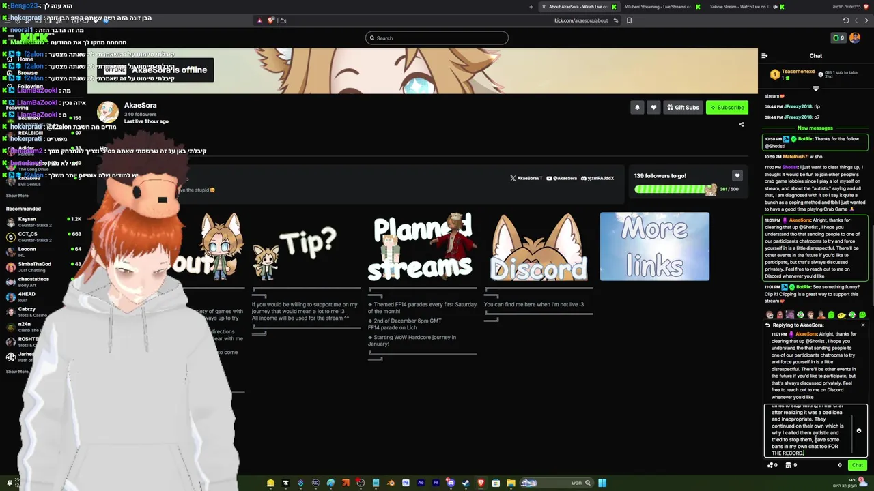Viewport: 874px width, 491px height.
Task: Expand Show More under Recommended
Action: 17,372
